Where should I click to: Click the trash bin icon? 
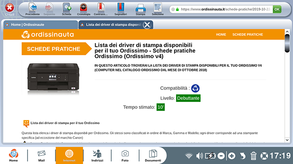coord(253,156)
